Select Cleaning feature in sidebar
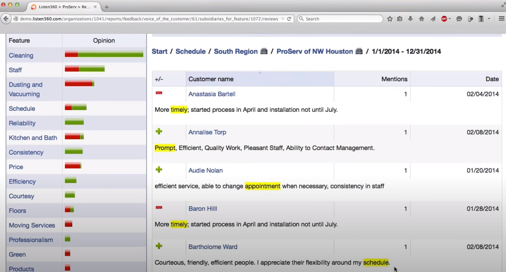 pyautogui.click(x=21, y=55)
